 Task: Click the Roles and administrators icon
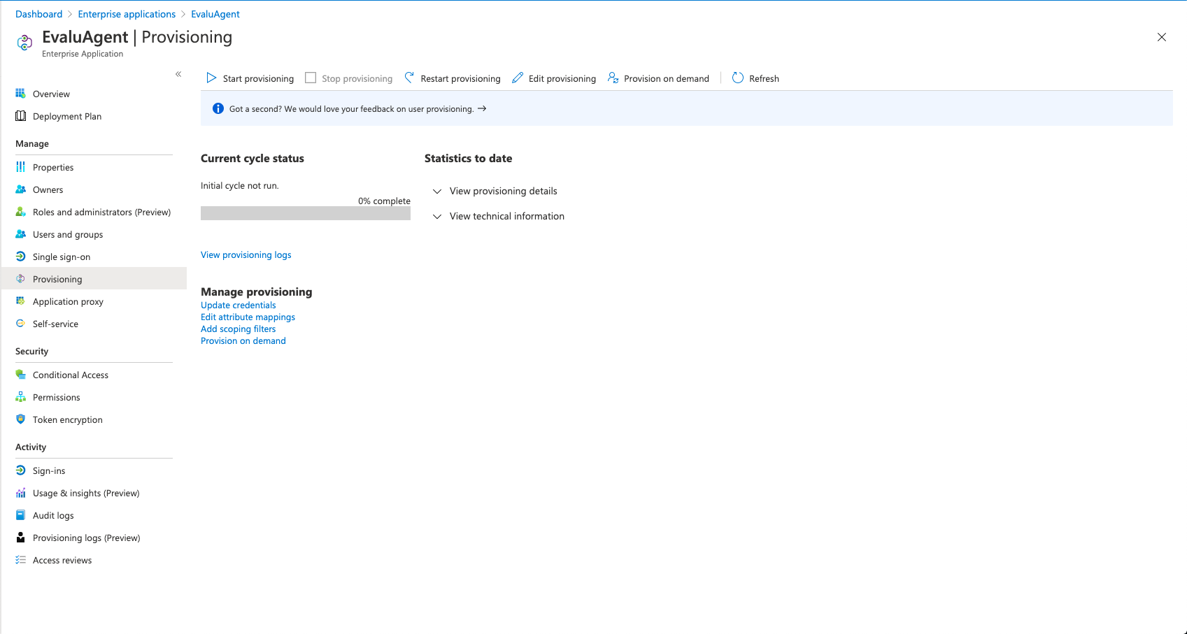click(x=21, y=212)
